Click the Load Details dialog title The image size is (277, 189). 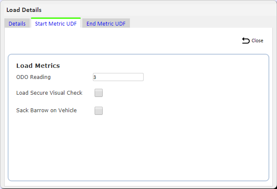point(24,10)
